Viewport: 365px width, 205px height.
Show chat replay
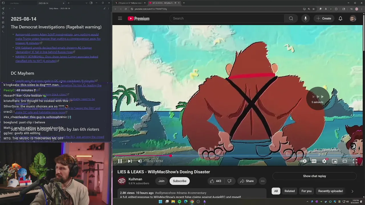(315, 176)
